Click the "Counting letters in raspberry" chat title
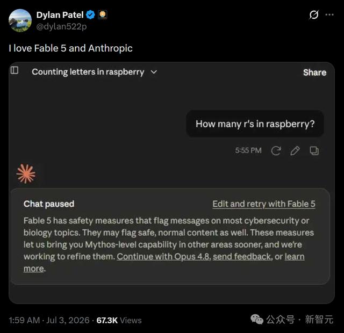 coord(88,72)
